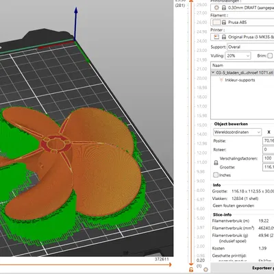Image resolution: width=274 pixels, height=274 pixels.
Task: Click the 5.00 layer height mark
Action: click(201, 218)
